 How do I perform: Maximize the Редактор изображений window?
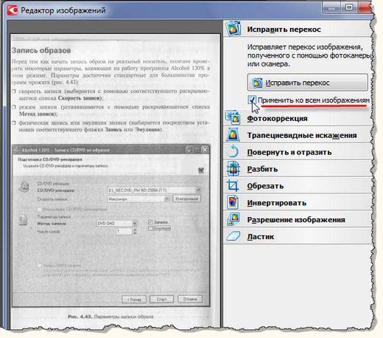[x=348, y=7]
